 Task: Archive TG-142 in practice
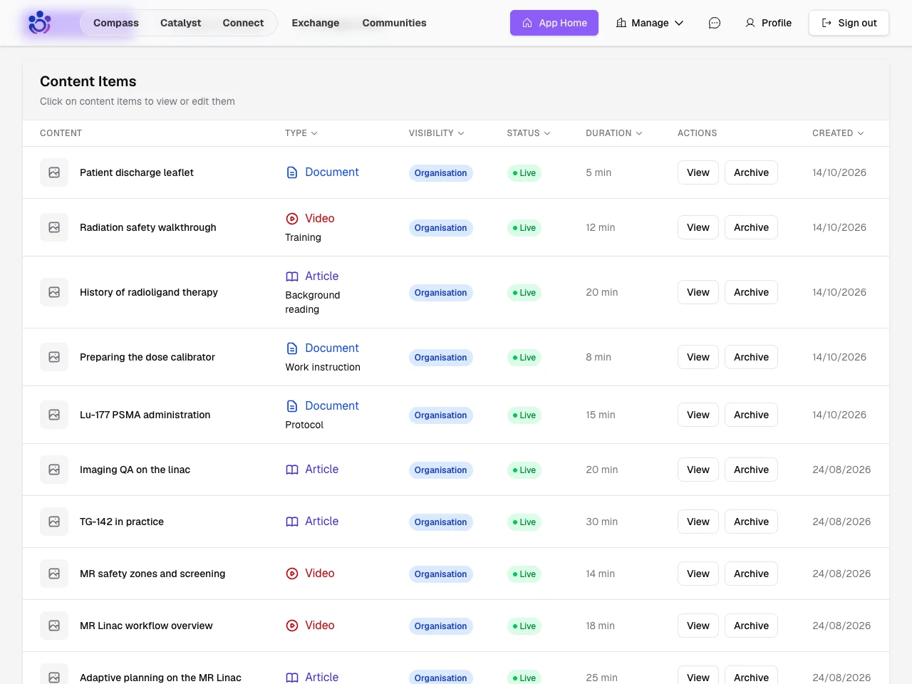click(751, 522)
